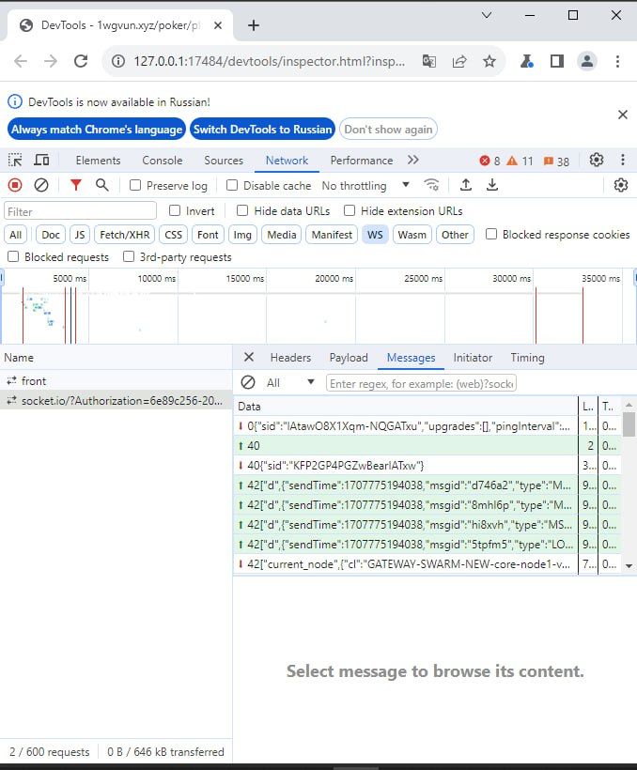Open DevTools settings gear

596,161
